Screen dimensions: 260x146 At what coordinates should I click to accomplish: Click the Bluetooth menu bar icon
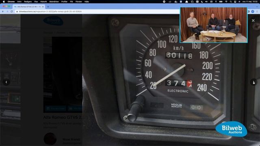[x=216, y=2]
